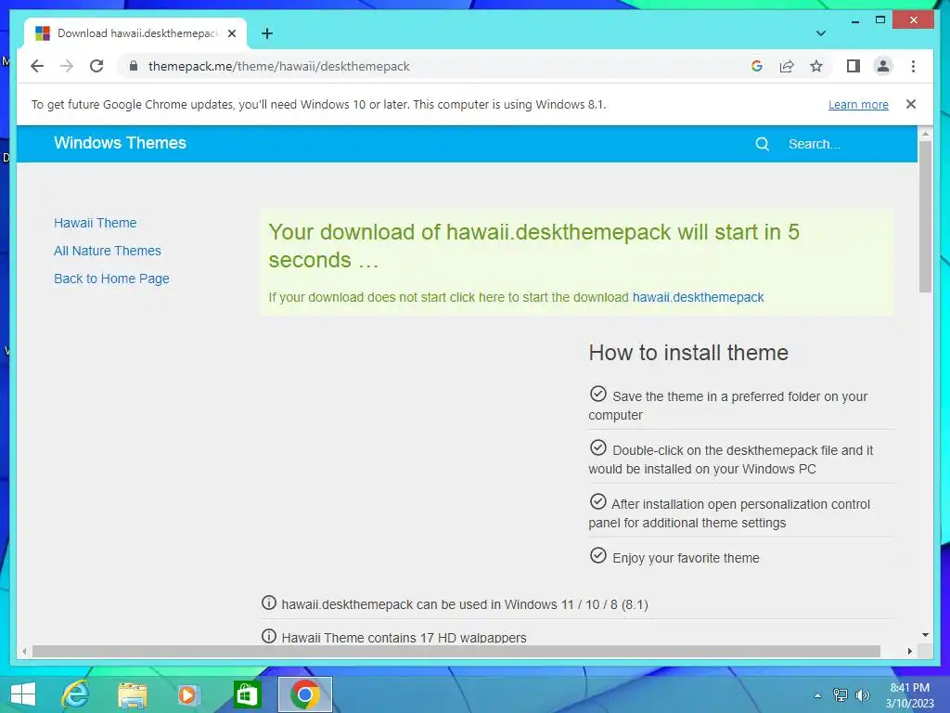Launch Internet Explorer from the taskbar
Image resolution: width=950 pixels, height=713 pixels.
tap(76, 694)
